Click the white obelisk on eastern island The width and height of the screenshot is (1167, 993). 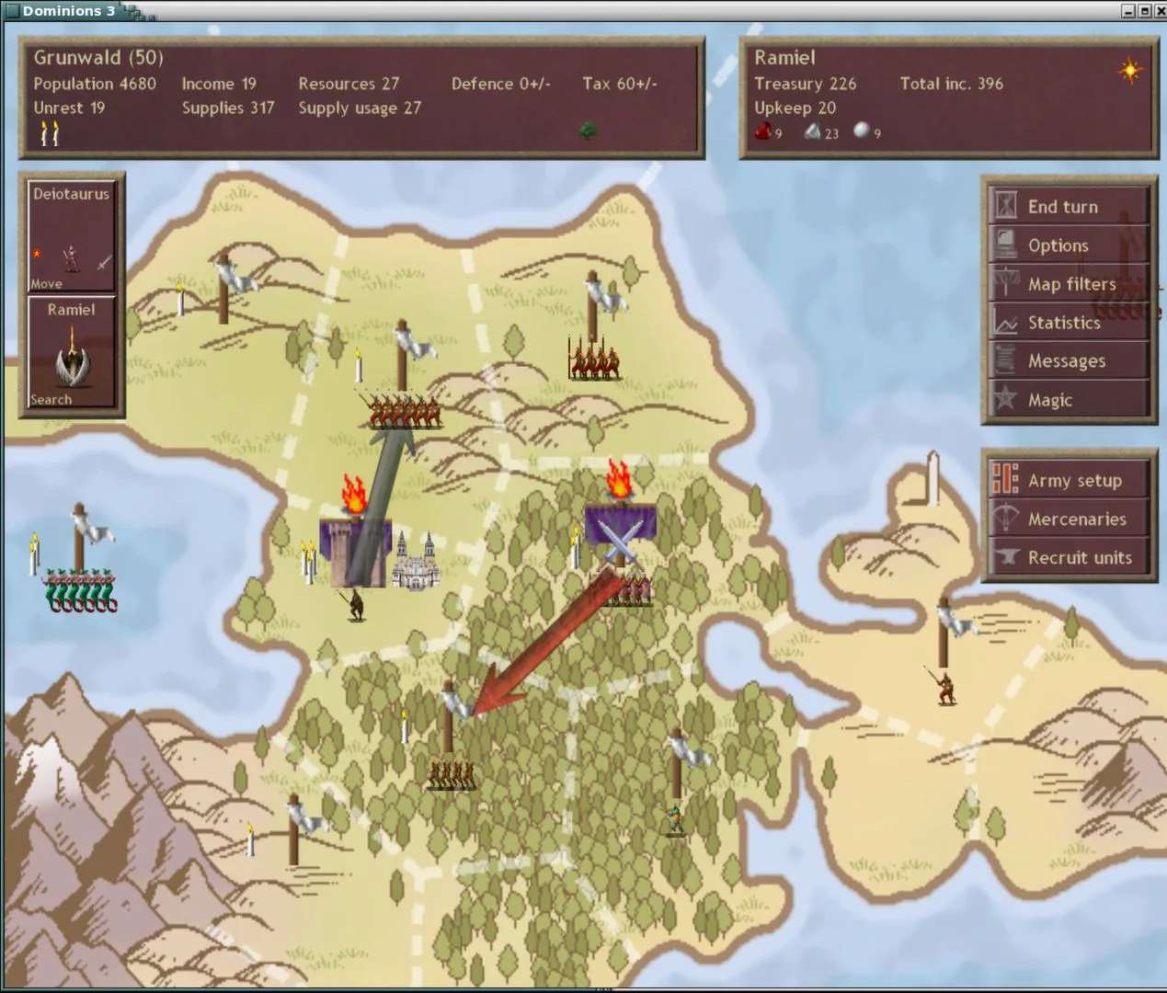(x=932, y=478)
